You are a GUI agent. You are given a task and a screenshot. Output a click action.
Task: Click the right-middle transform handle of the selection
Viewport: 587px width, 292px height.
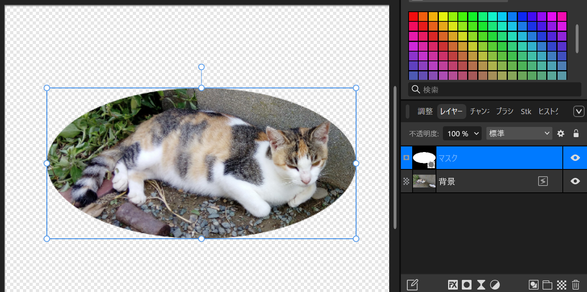[356, 163]
